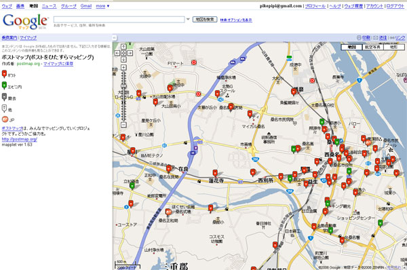The height and width of the screenshot is (270, 407).
Task: Select the 地図 map view button
Action: point(351,47)
